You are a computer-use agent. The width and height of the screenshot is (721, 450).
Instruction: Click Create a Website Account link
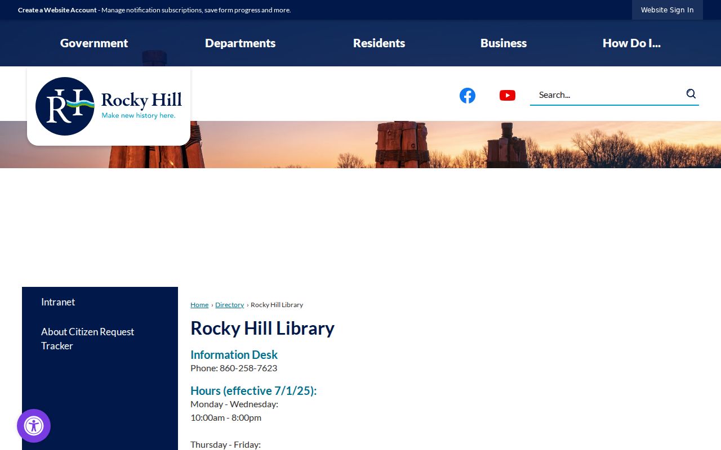point(57,10)
